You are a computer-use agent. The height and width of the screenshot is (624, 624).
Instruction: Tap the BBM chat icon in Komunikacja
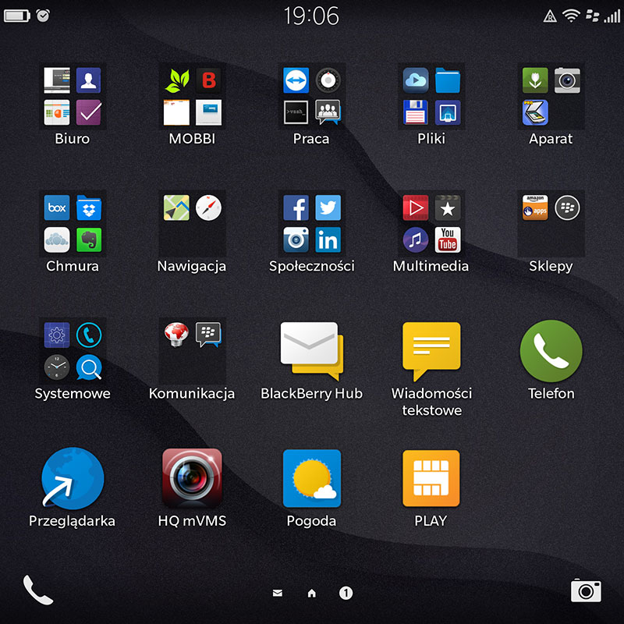coord(208,335)
